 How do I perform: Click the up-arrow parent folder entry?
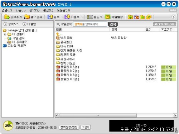click(x=58, y=34)
